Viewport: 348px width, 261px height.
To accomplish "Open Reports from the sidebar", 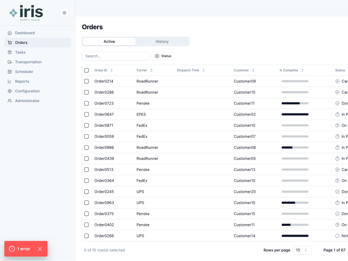I will 38,81.
